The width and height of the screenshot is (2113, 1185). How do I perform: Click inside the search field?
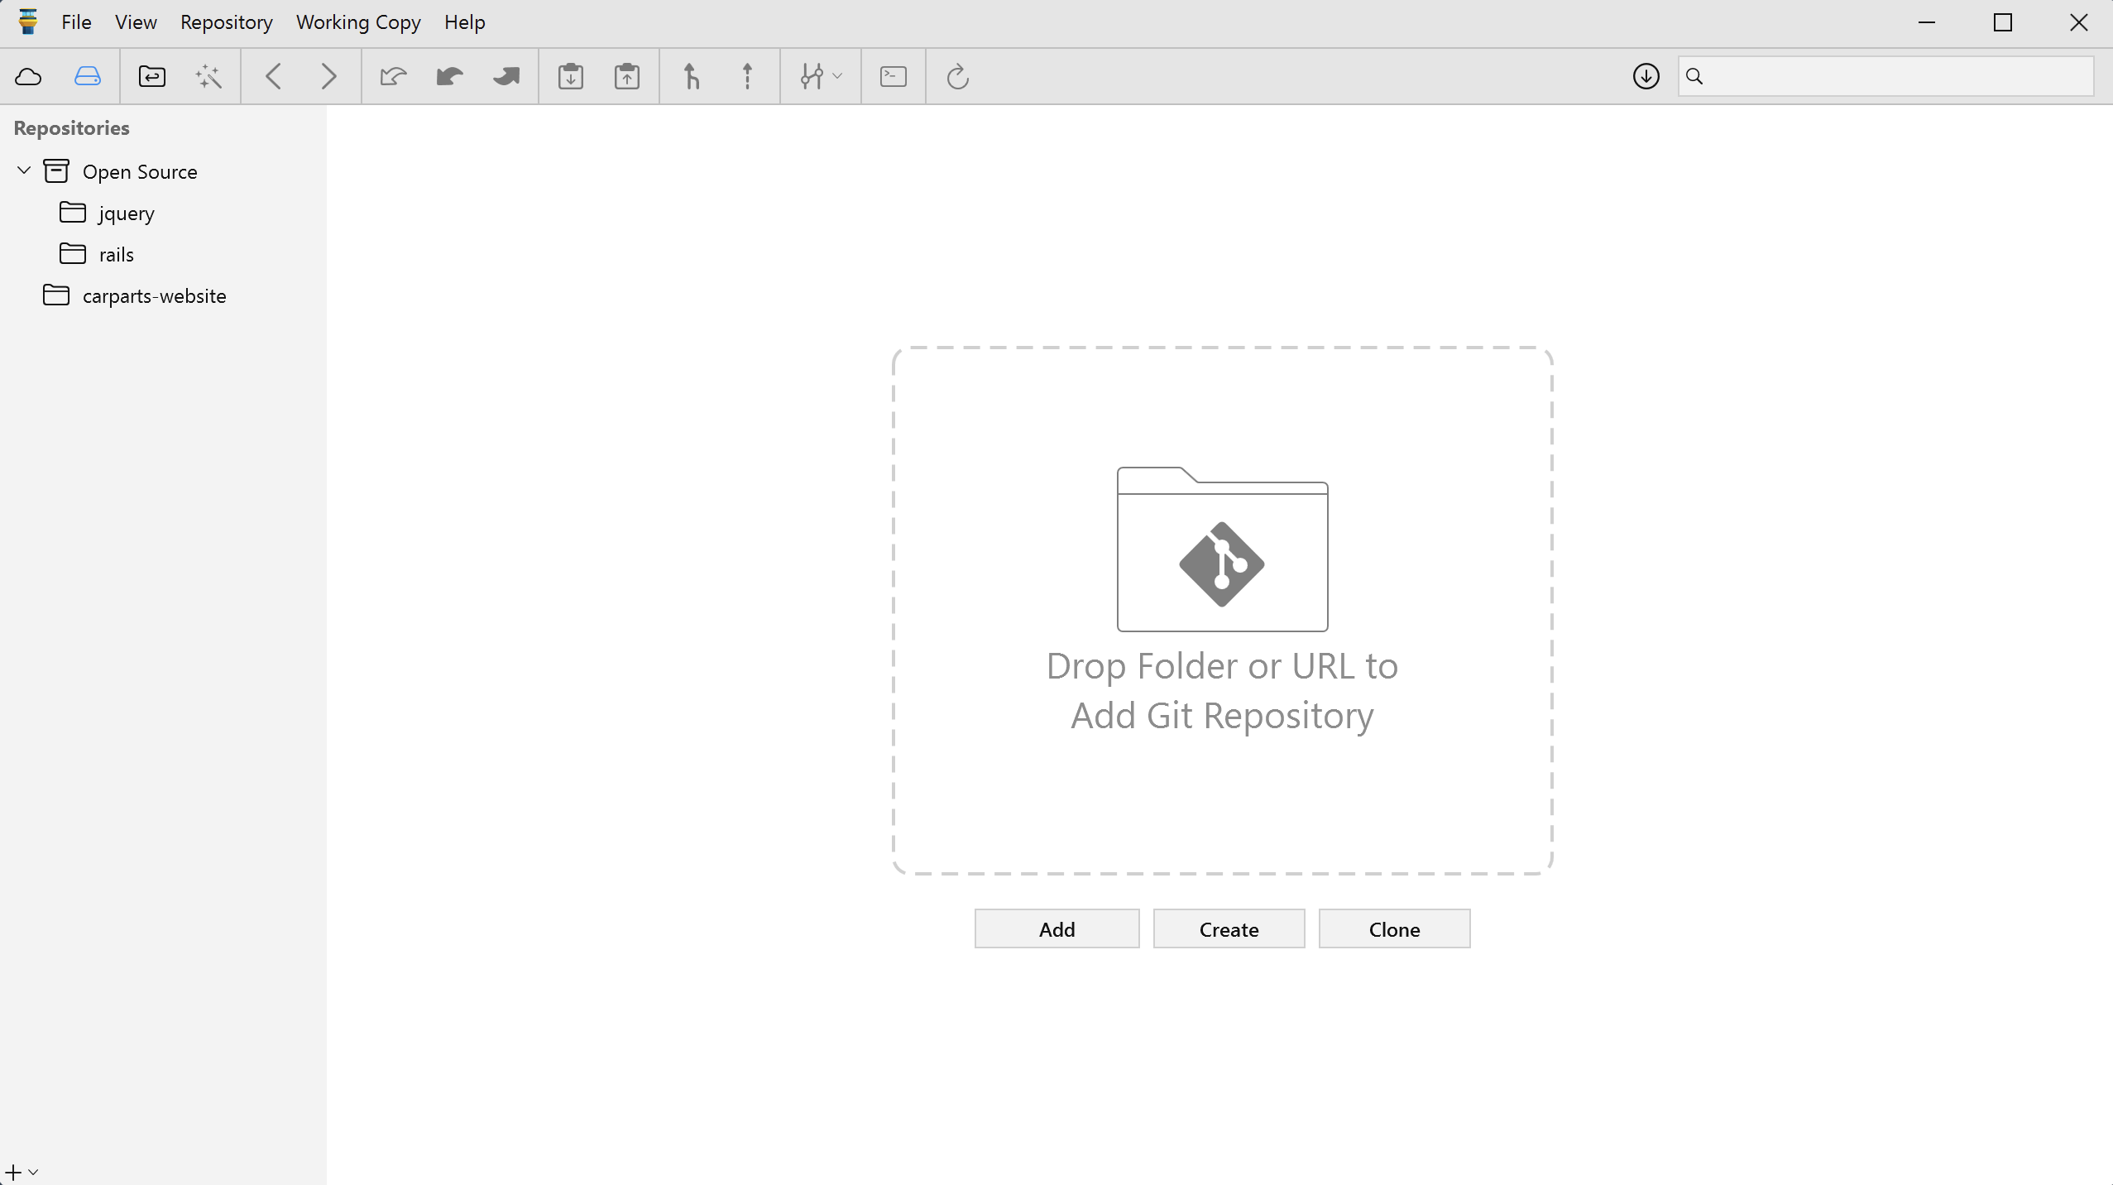pos(1886,76)
